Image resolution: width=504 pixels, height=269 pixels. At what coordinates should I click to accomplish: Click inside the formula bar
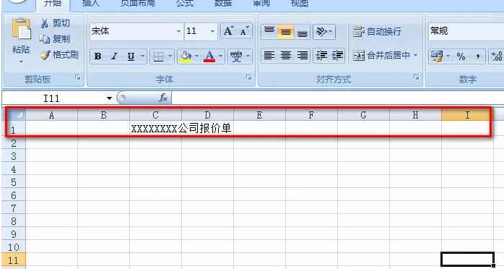click(x=337, y=98)
